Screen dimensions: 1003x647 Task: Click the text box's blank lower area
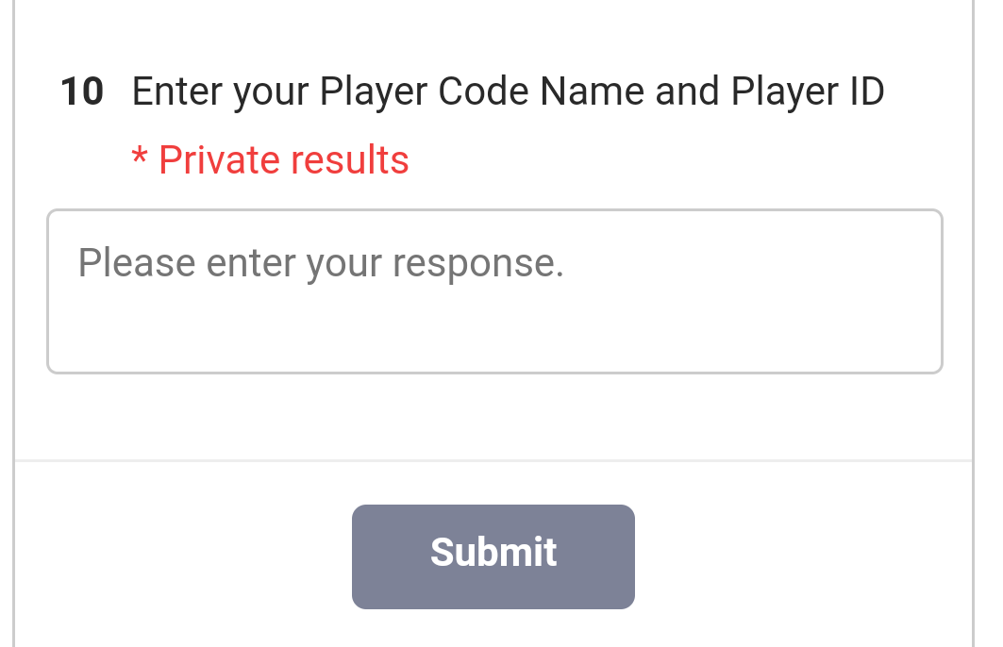click(494, 335)
